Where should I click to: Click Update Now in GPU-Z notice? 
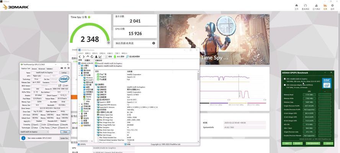click(x=64, y=138)
